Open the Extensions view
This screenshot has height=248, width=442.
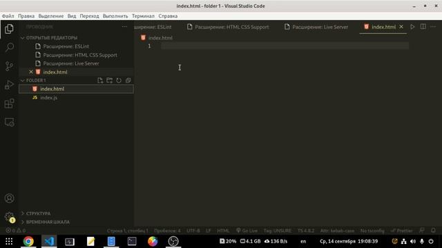(9, 103)
